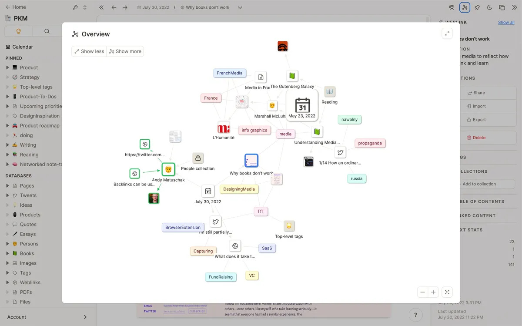Select the Media in France document node
This screenshot has width=522, height=326.
261,77
